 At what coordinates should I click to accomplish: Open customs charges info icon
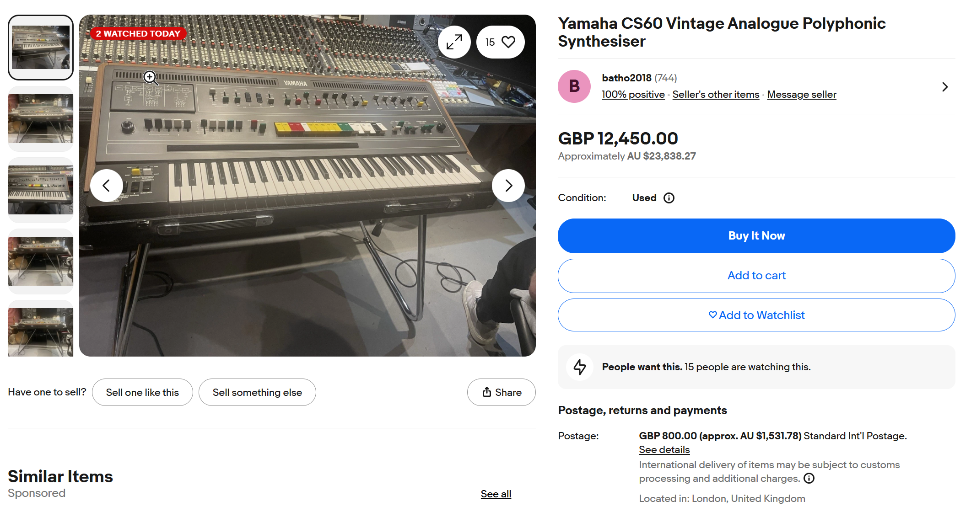809,478
